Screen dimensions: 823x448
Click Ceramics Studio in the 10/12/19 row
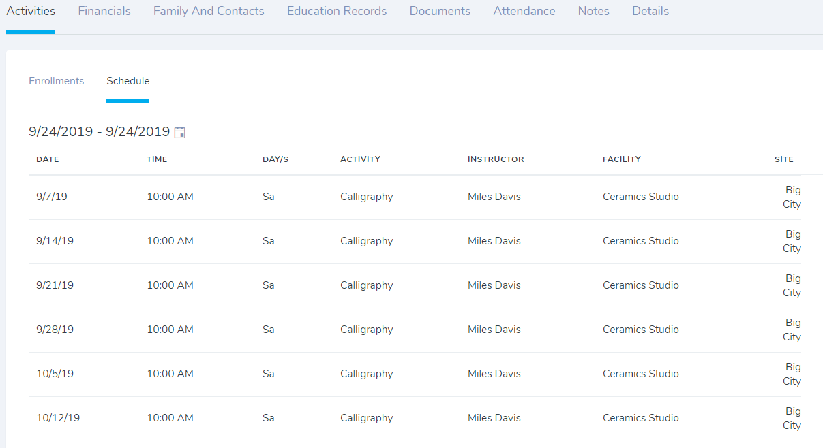click(x=640, y=418)
